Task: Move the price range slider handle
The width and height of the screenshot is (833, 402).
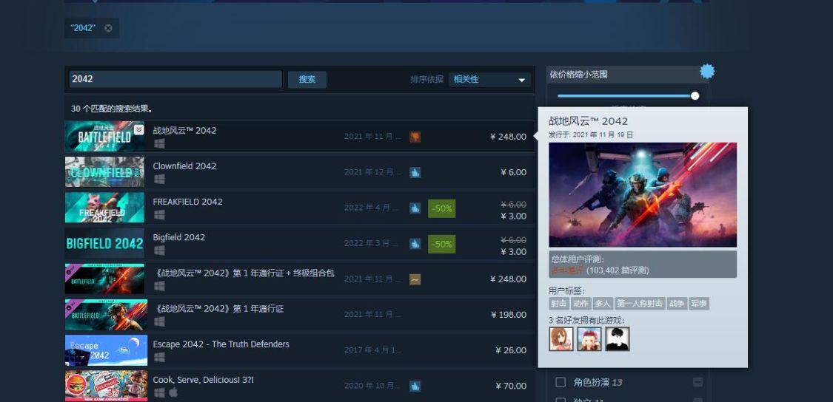Action: coord(695,96)
